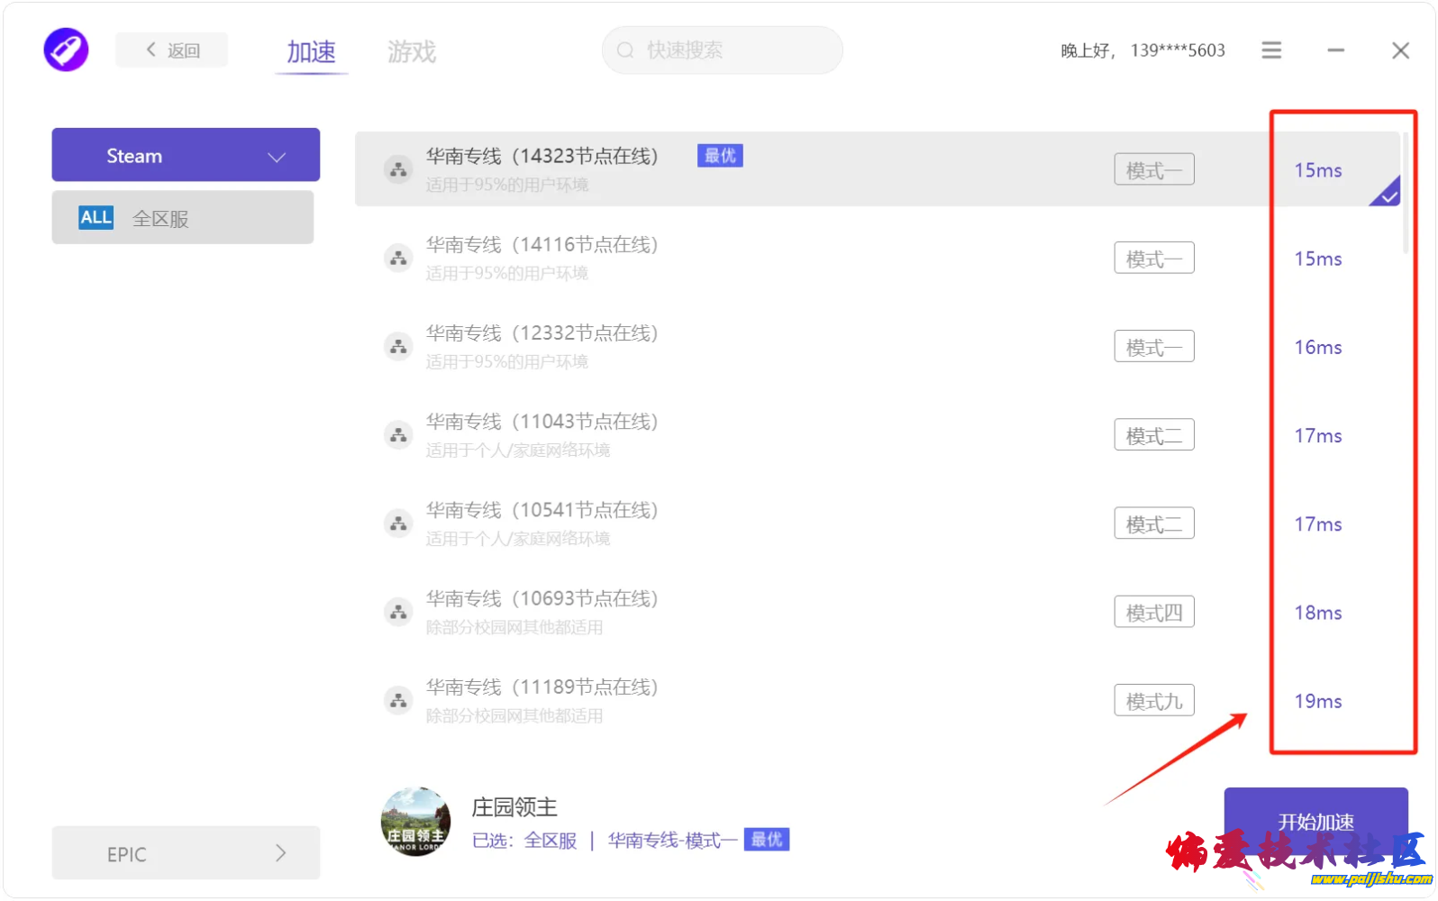Switch to the 加速 tab
This screenshot has width=1438, height=901.
(x=311, y=52)
